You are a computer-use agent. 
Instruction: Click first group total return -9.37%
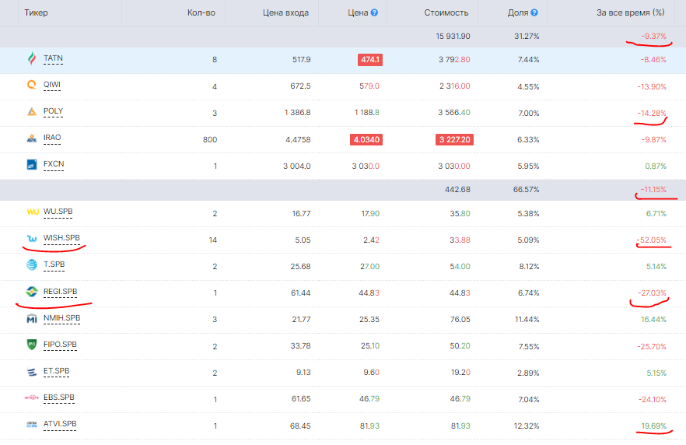coord(653,37)
